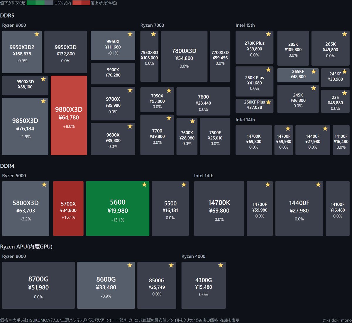Click the star on the 250KF Plus tile
Image resolution: width=352 pixels, height=323 pixels.
(268, 102)
